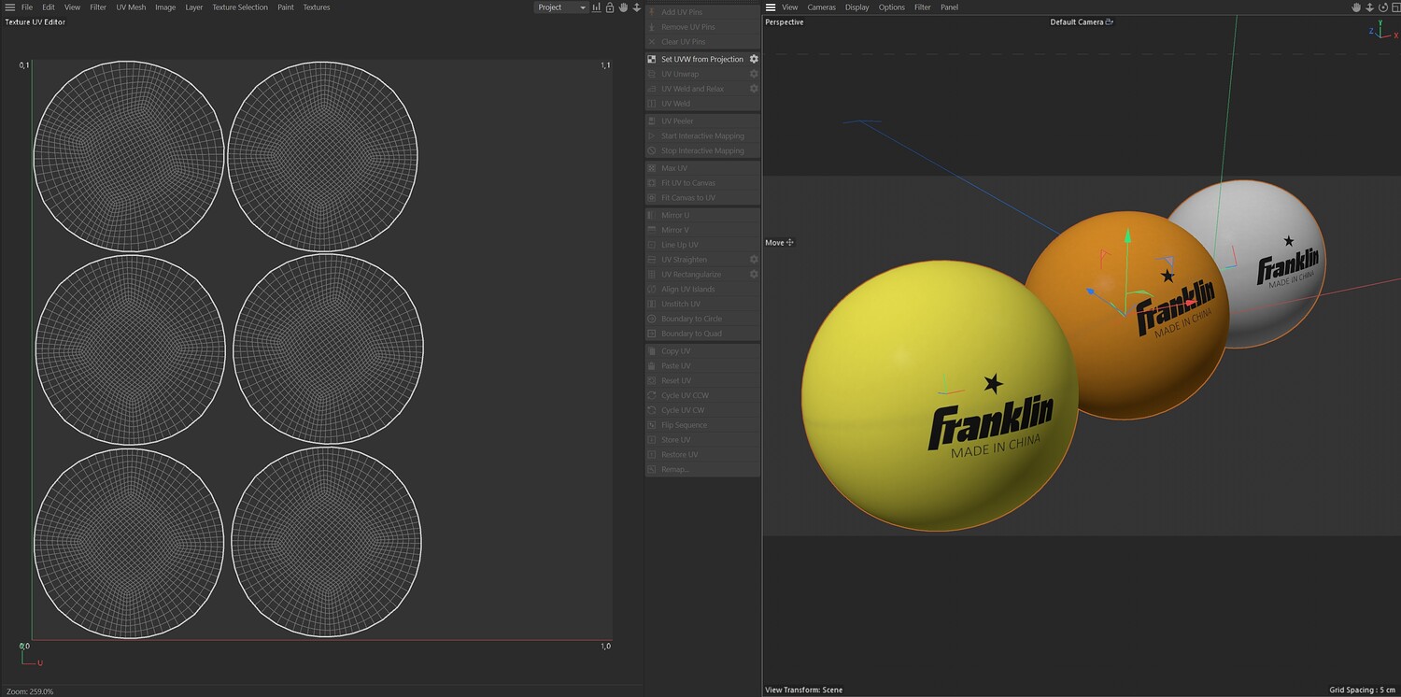Open UV Weld and Relax settings gear
Image resolution: width=1401 pixels, height=697 pixels.
[754, 89]
